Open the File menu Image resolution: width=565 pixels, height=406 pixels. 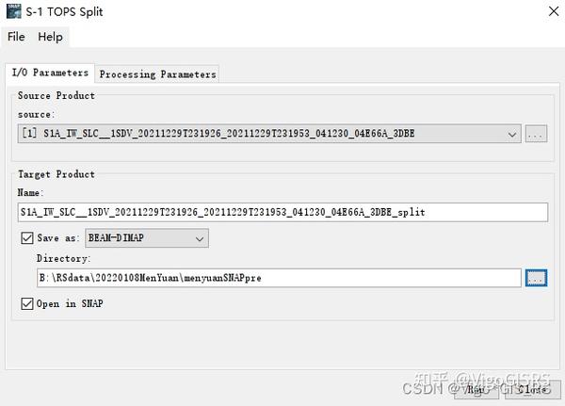pos(16,37)
